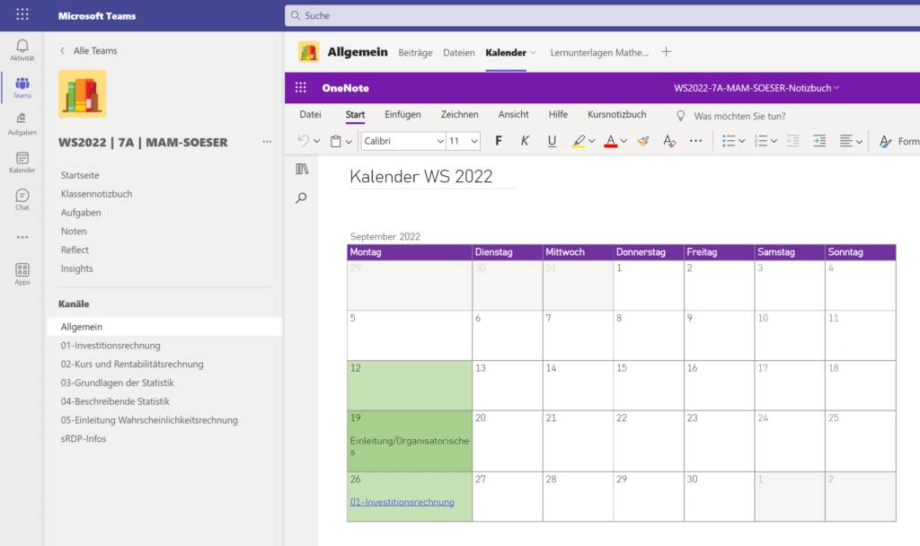
Task: Clear formatting with eraser A icon
Action: click(668, 141)
